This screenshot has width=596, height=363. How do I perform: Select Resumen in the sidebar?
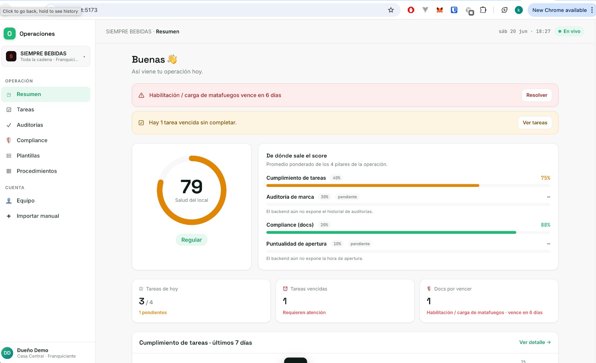(46, 94)
